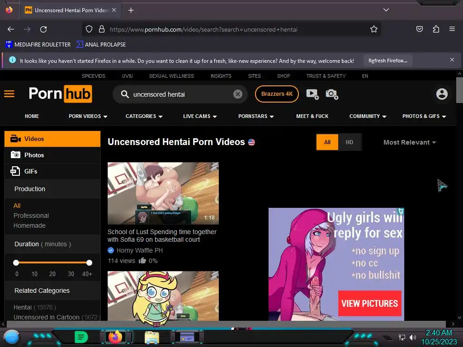Open the tracking protection shield panel
Screen dimensions: 463x347
point(89,29)
